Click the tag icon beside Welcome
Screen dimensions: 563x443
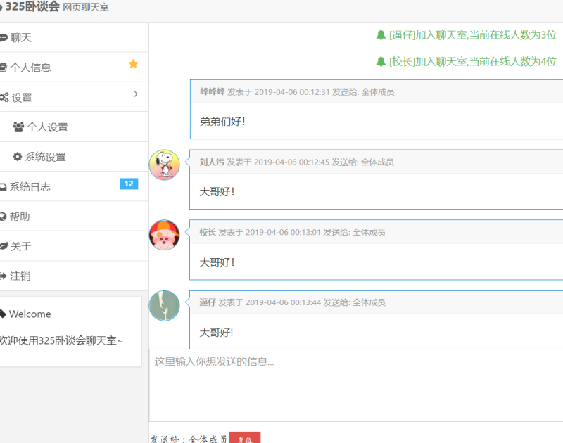[x=3, y=314]
